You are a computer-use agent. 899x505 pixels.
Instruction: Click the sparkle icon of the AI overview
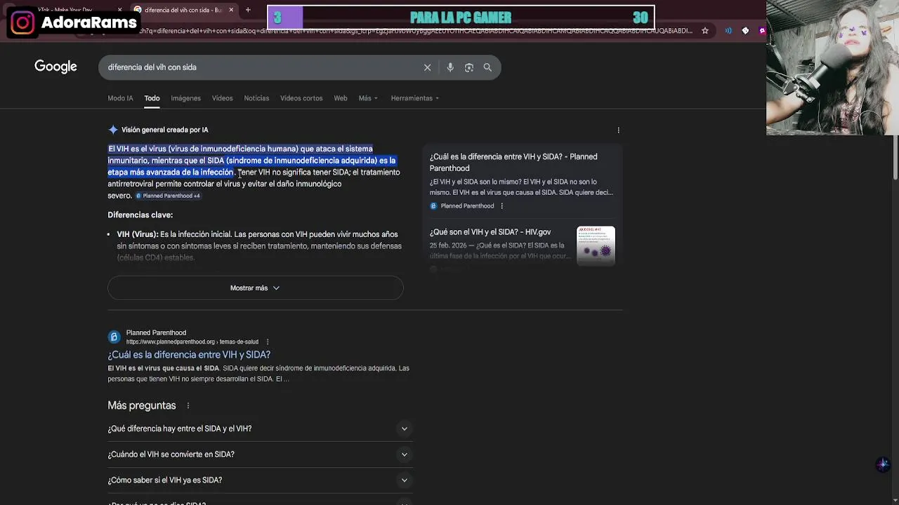[x=113, y=130]
